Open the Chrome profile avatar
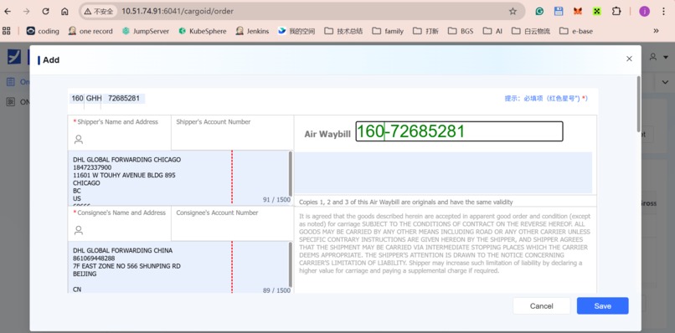 [645, 12]
